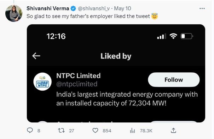This screenshot has width=214, height=139.
Task: Open the reply comment icon
Action: coord(30,130)
